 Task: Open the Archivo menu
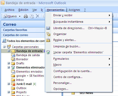point(10,10)
